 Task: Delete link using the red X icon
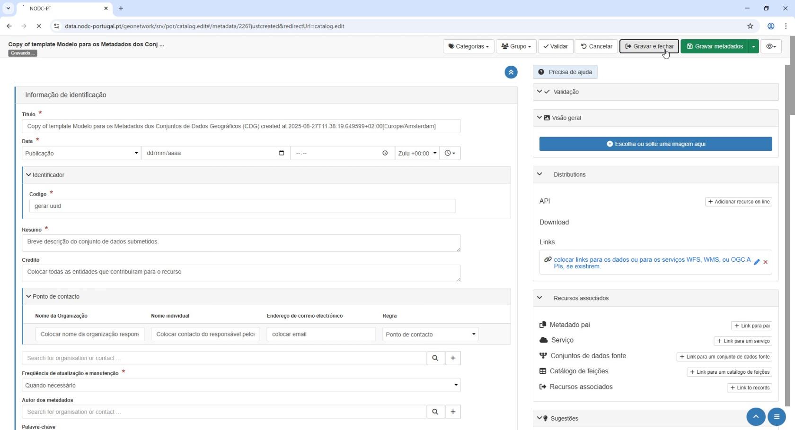point(765,262)
